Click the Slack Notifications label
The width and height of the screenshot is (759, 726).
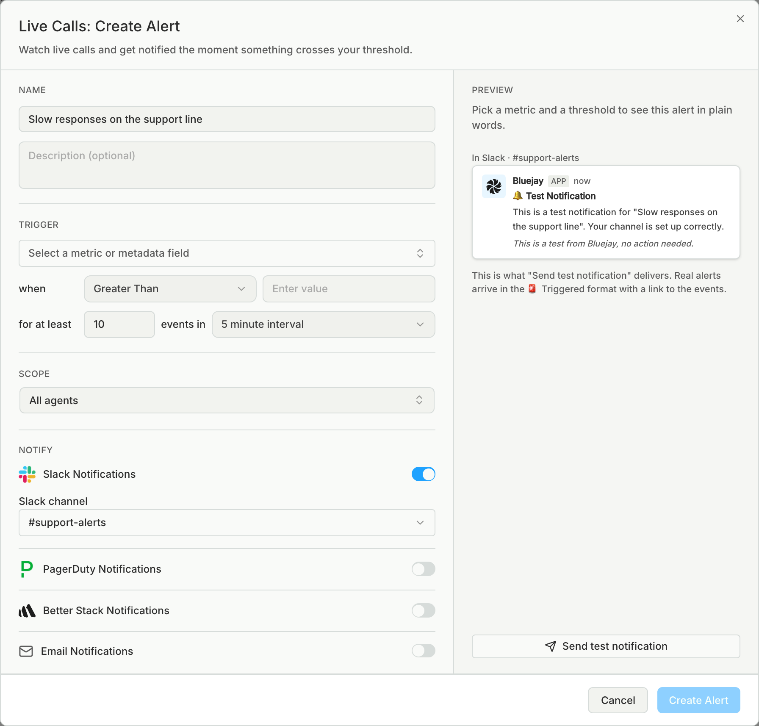(x=89, y=474)
